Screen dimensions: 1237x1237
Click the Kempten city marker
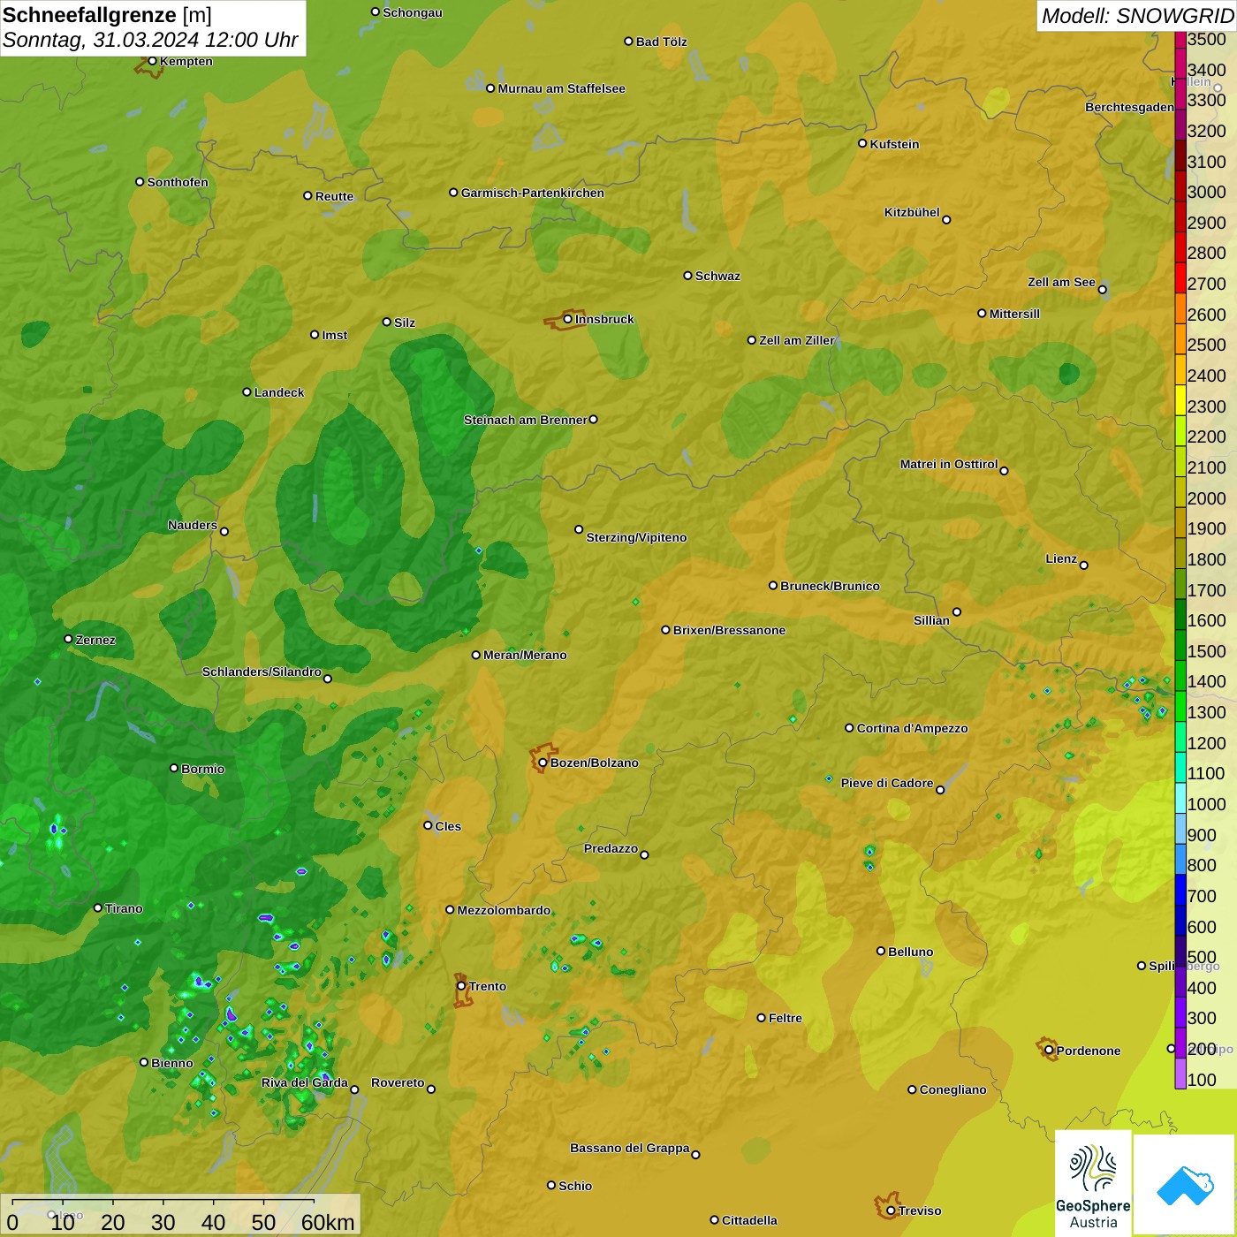pyautogui.click(x=152, y=61)
